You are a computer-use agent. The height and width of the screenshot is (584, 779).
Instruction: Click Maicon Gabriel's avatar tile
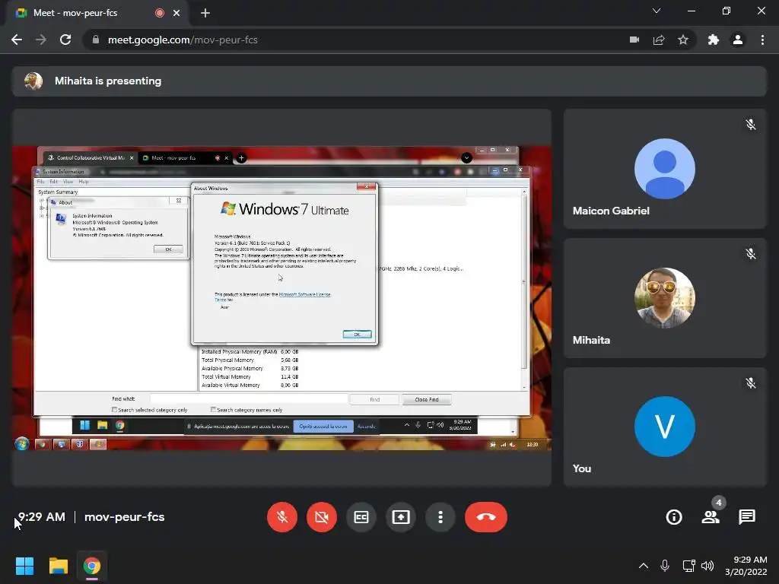[x=665, y=169]
